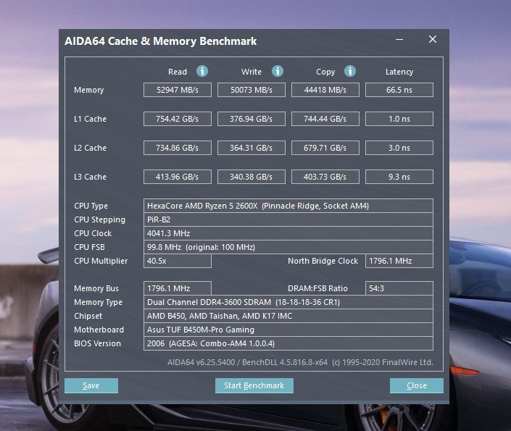511x431 pixels.
Task: Select L2 Cache read 734.86 GB/s
Action: click(178, 148)
